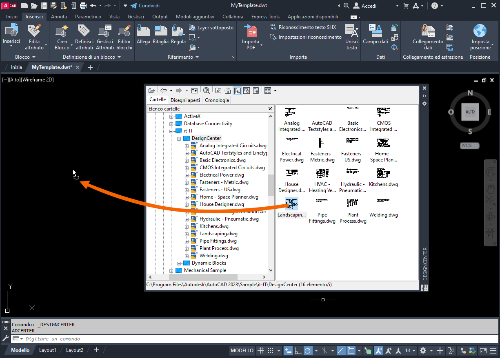Click the Plot printer icon in quick access toolbar
500x358 pixels.
[x=83, y=6]
